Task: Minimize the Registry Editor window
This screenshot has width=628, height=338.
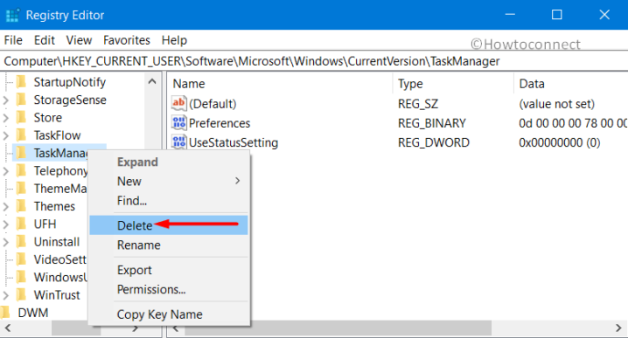Action: pos(510,15)
